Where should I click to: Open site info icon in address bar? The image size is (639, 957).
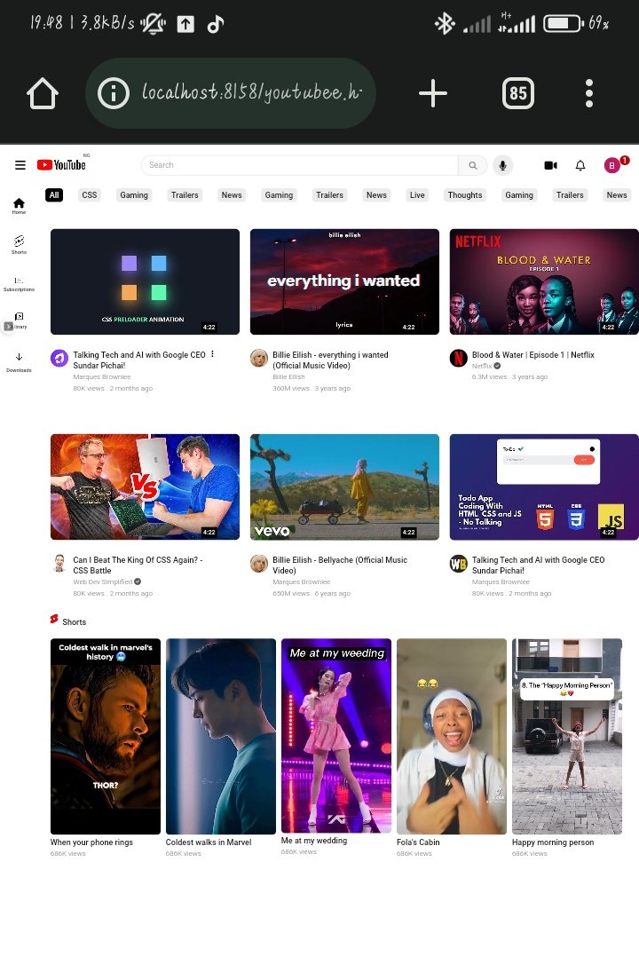coord(114,93)
